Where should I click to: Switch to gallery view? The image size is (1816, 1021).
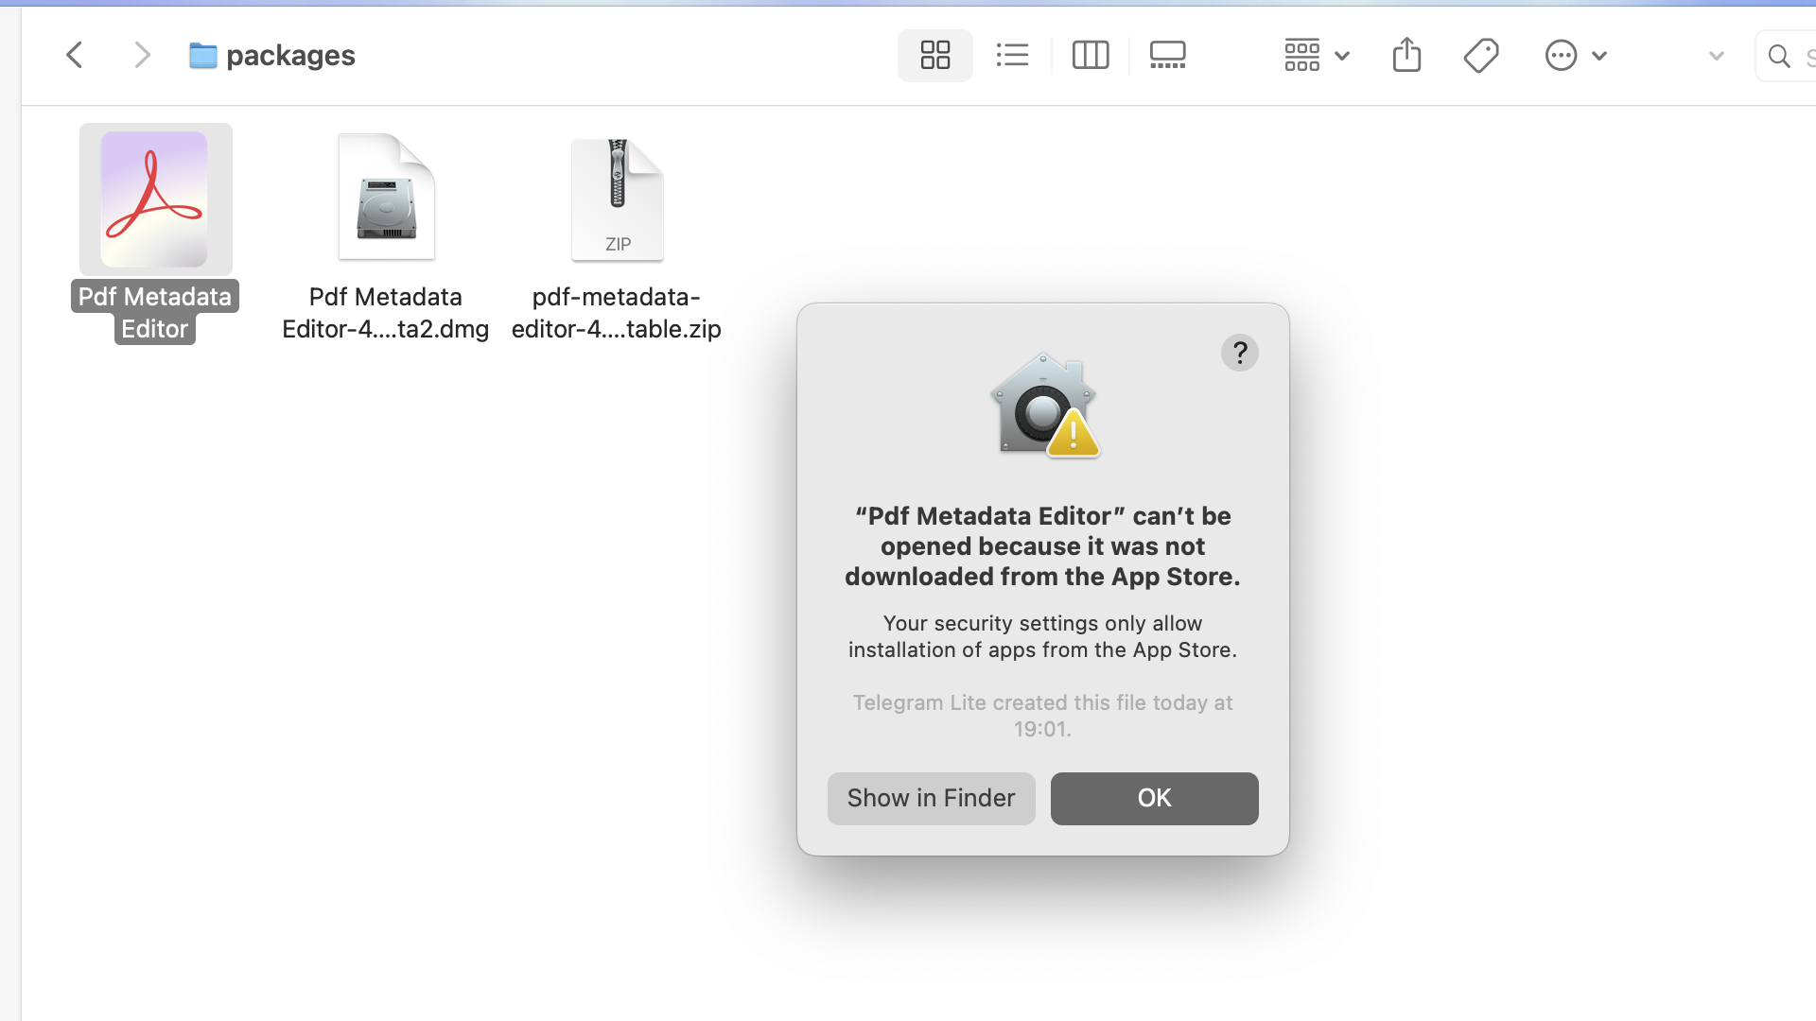point(1167,55)
